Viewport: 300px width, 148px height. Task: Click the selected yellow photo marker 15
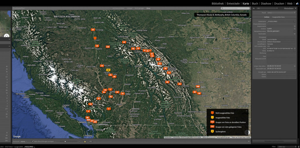pos(108,70)
